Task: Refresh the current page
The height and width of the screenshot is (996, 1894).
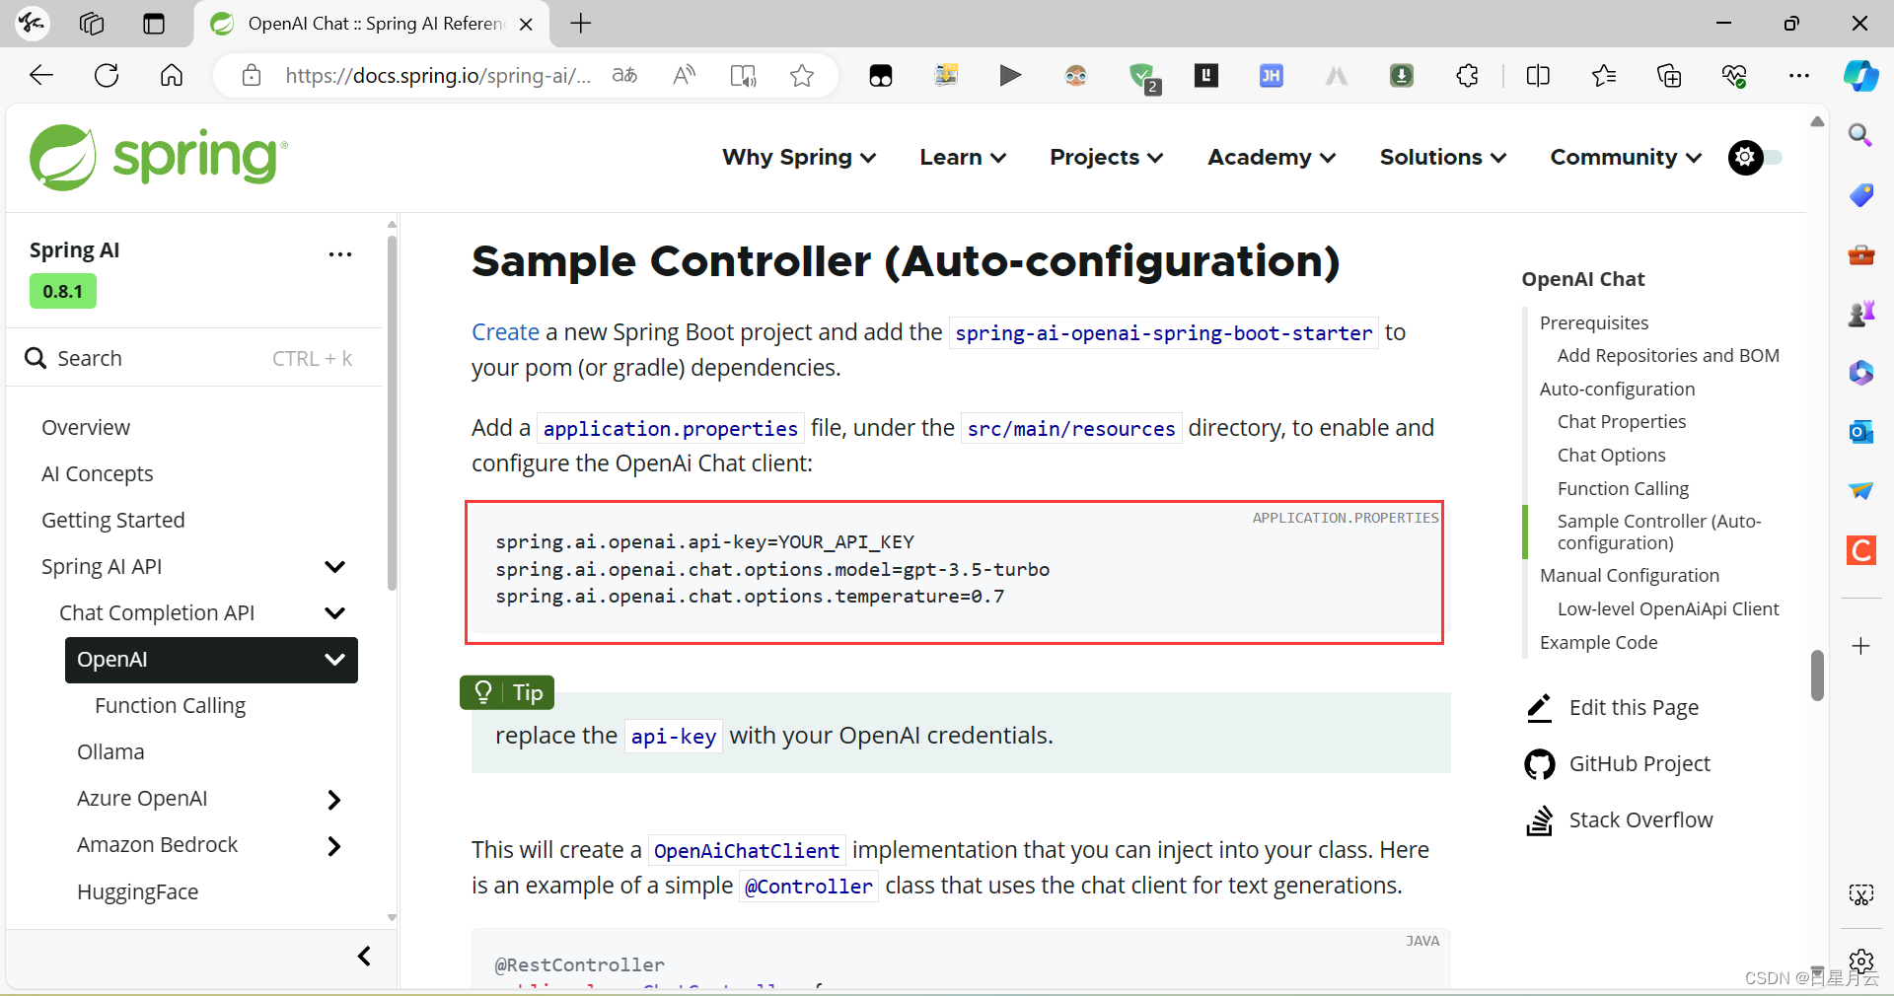Action: [107, 75]
